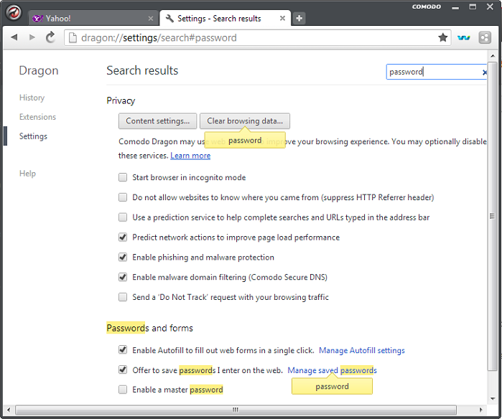
Task: Open Manage saved passwords link
Action: (x=332, y=370)
